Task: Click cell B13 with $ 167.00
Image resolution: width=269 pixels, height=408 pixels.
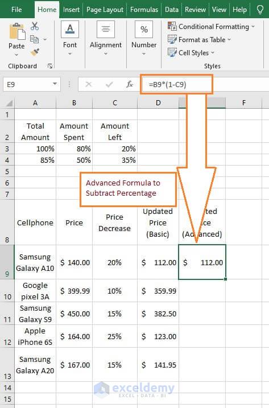Action: pos(74,365)
